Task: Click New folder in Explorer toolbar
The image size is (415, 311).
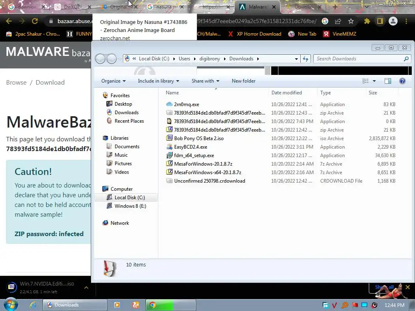Action: pos(244,81)
